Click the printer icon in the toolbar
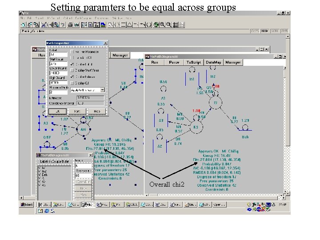This screenshot has height=240, width=320. 70,25
